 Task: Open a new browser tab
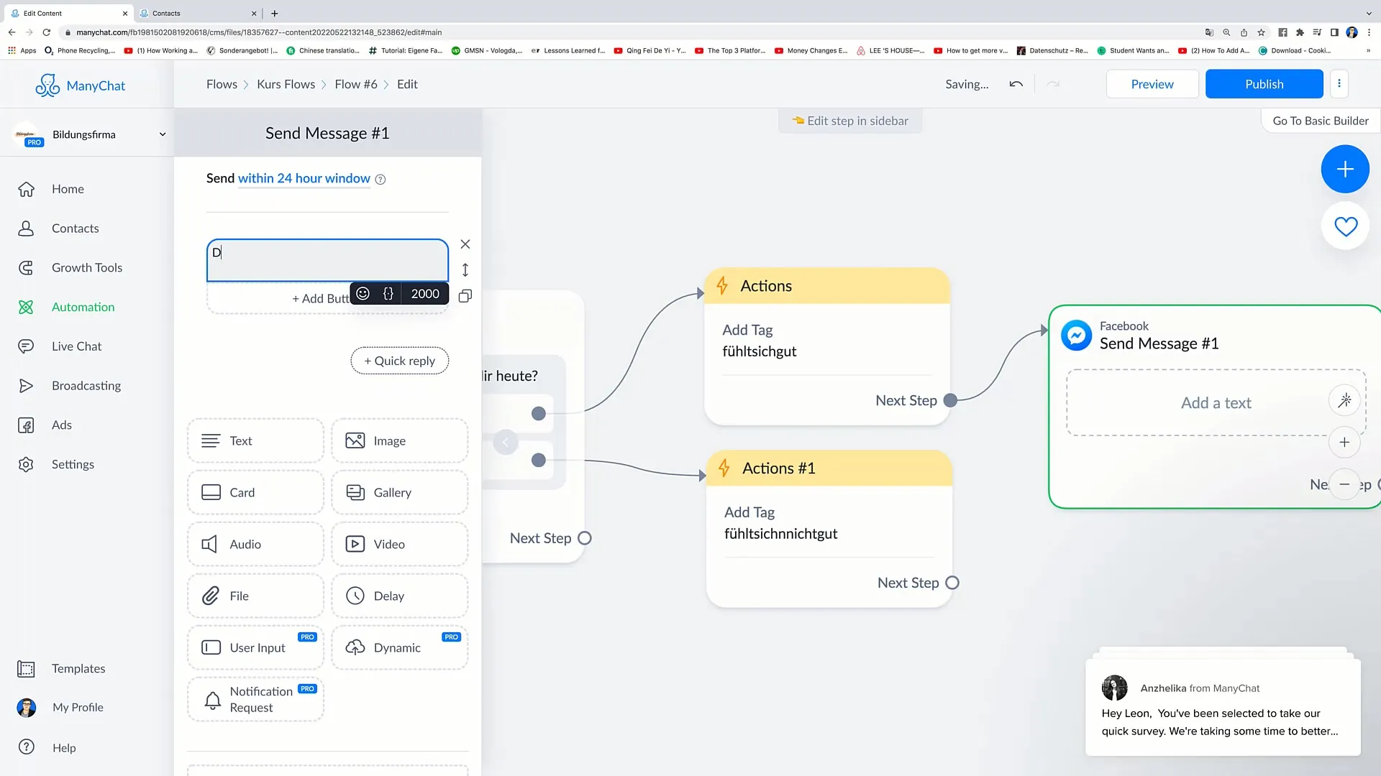click(275, 13)
